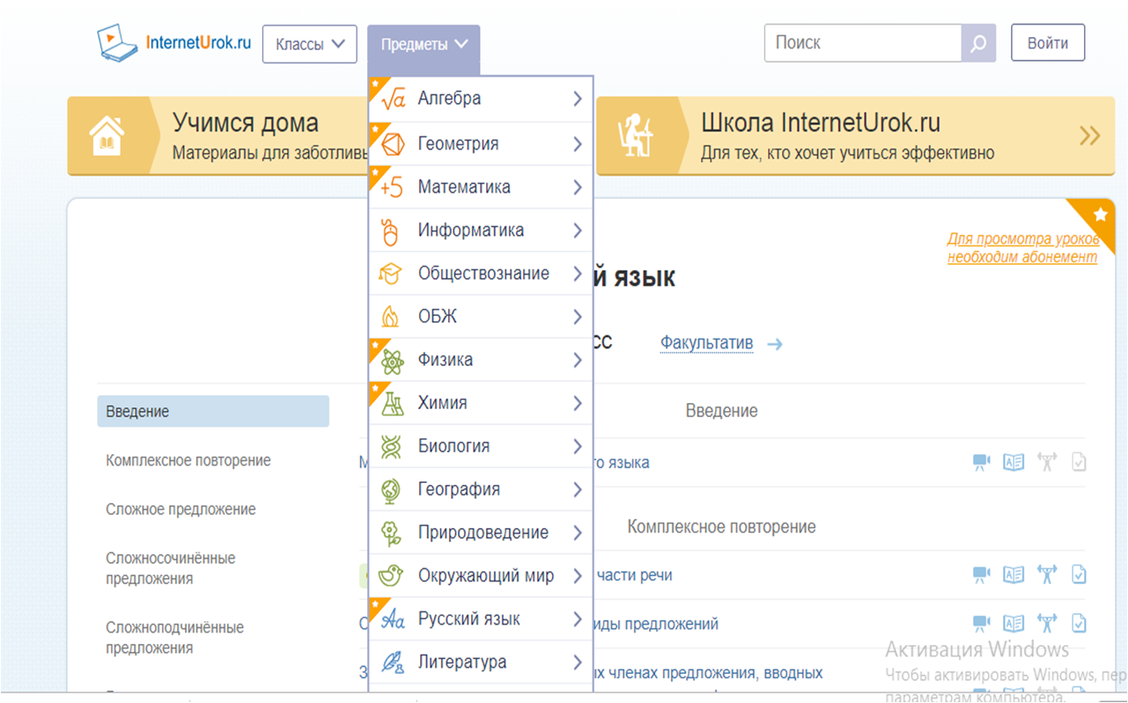Screen dimensions: 1128x703
Task: Open the Геометрия menu item
Action: pos(481,143)
